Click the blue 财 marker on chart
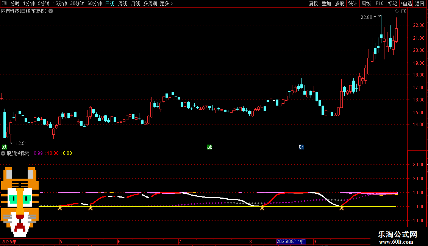 (x=301, y=147)
